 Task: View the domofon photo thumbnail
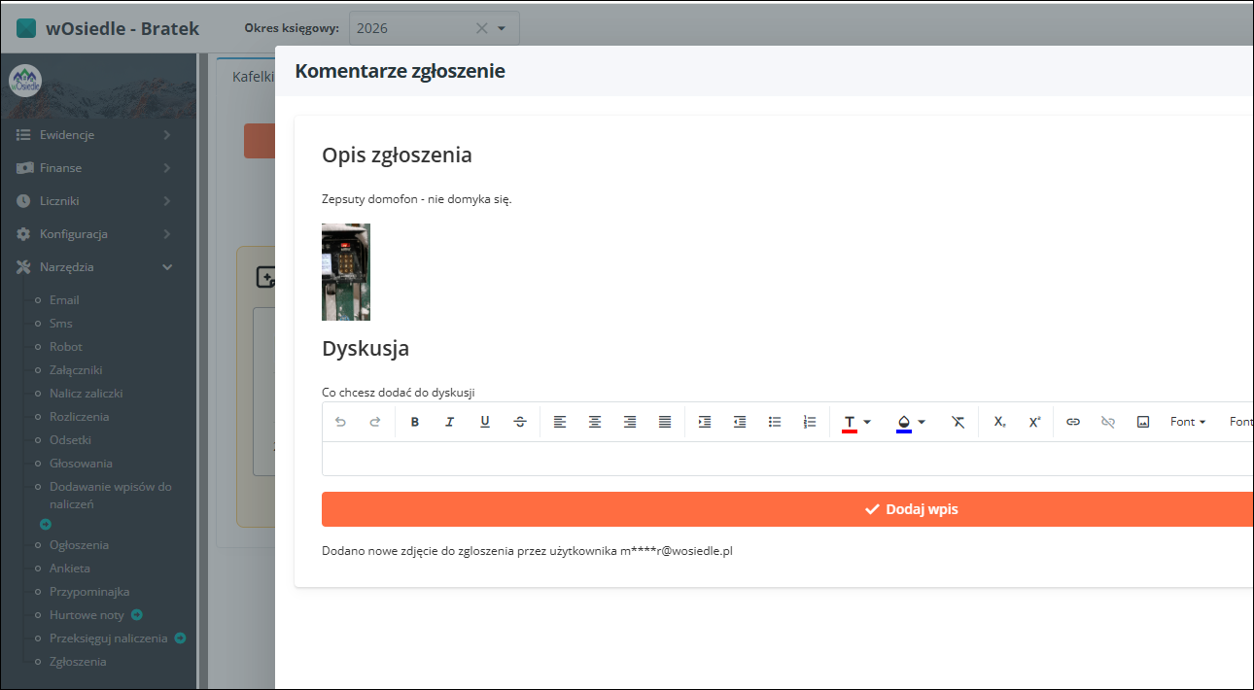click(346, 271)
